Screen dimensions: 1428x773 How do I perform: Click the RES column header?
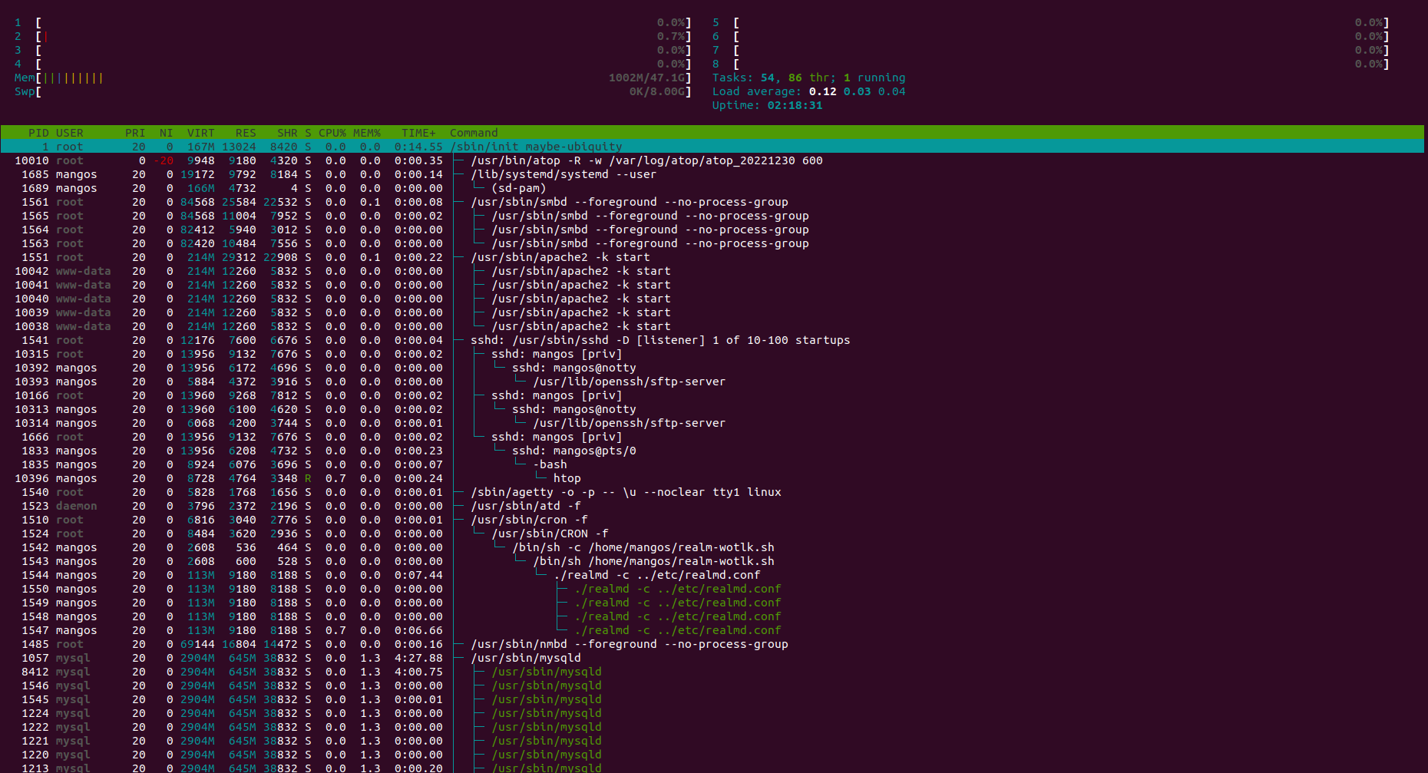point(246,133)
